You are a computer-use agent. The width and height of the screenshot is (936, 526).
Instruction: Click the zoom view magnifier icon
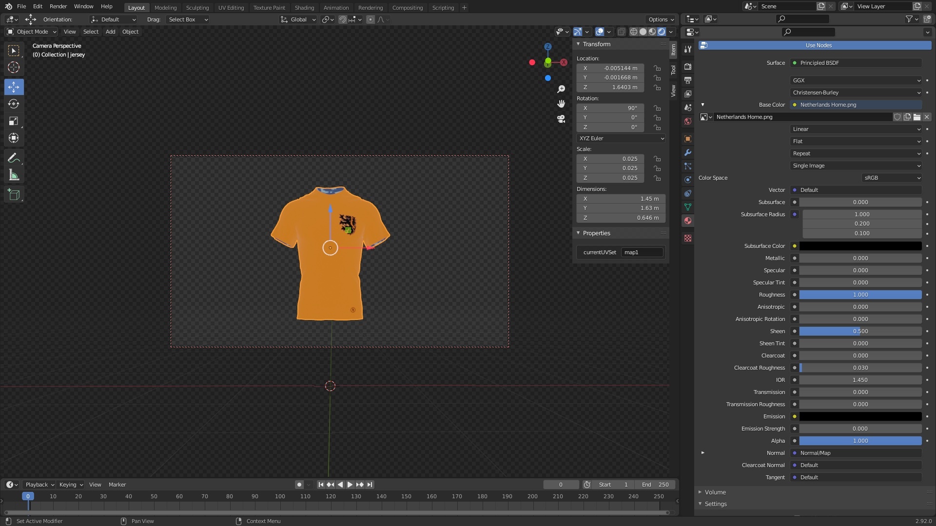[x=561, y=89]
